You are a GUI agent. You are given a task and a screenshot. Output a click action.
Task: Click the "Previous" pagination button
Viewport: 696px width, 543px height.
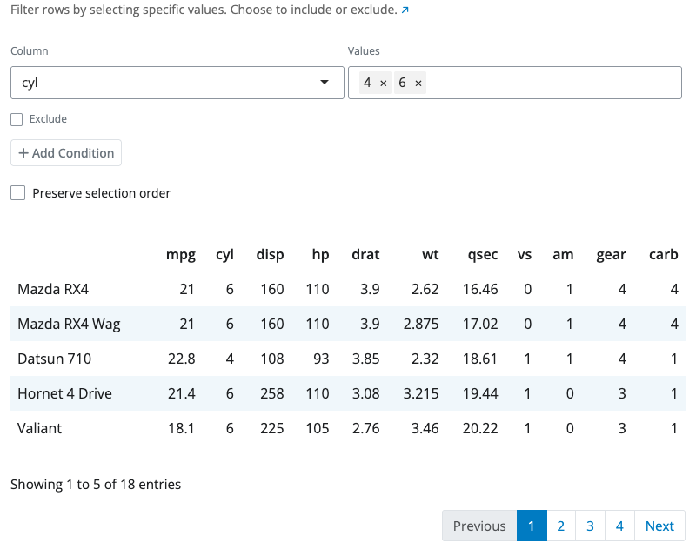click(479, 526)
